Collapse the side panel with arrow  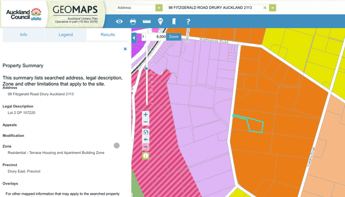[x=134, y=38]
